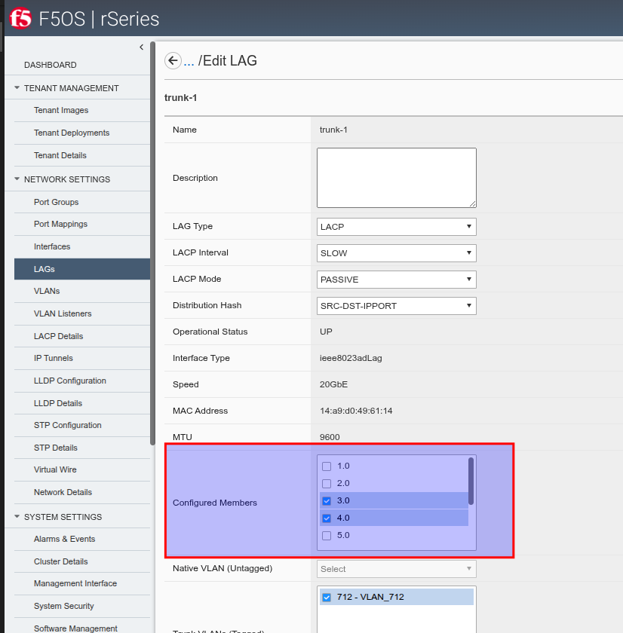Check member interface 1.0

pyautogui.click(x=327, y=466)
